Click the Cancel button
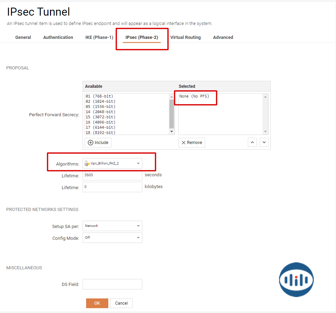The height and width of the screenshot is (313, 336). coord(121,303)
